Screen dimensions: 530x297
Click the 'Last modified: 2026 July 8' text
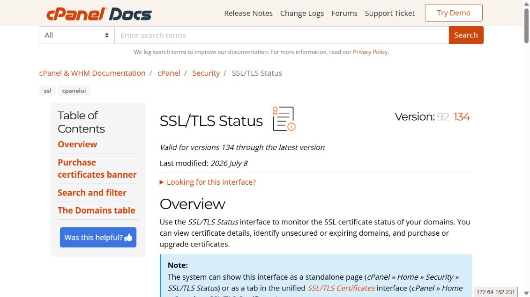click(x=203, y=163)
